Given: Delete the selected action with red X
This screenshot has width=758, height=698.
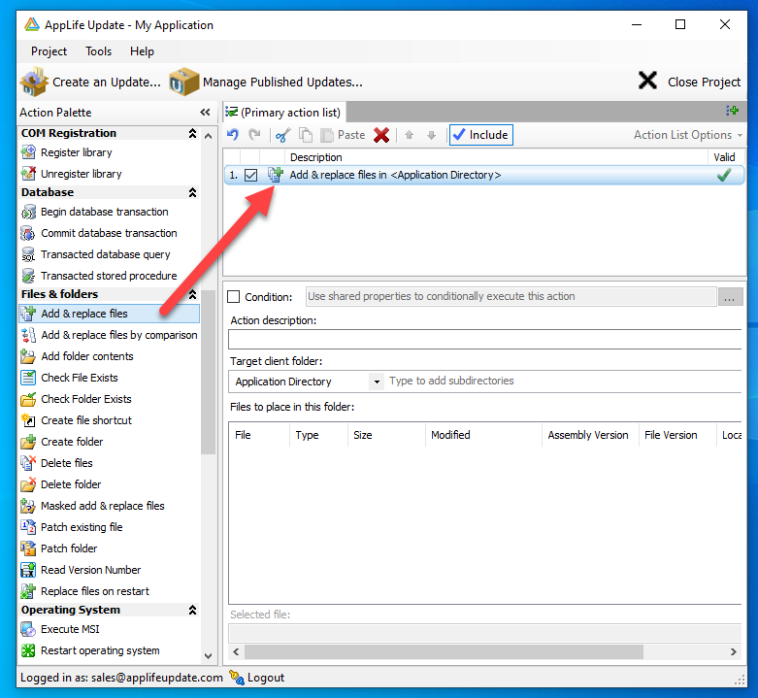Looking at the screenshot, I should 381,135.
